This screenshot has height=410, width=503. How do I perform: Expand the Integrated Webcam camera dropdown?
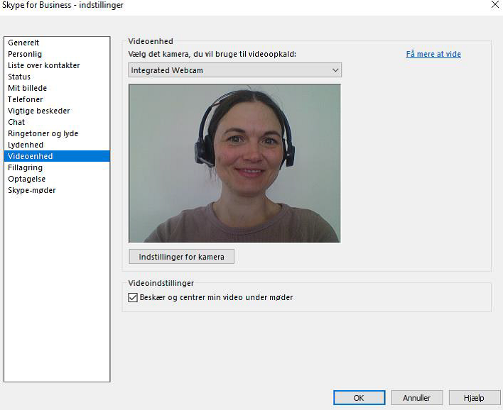[x=235, y=70]
